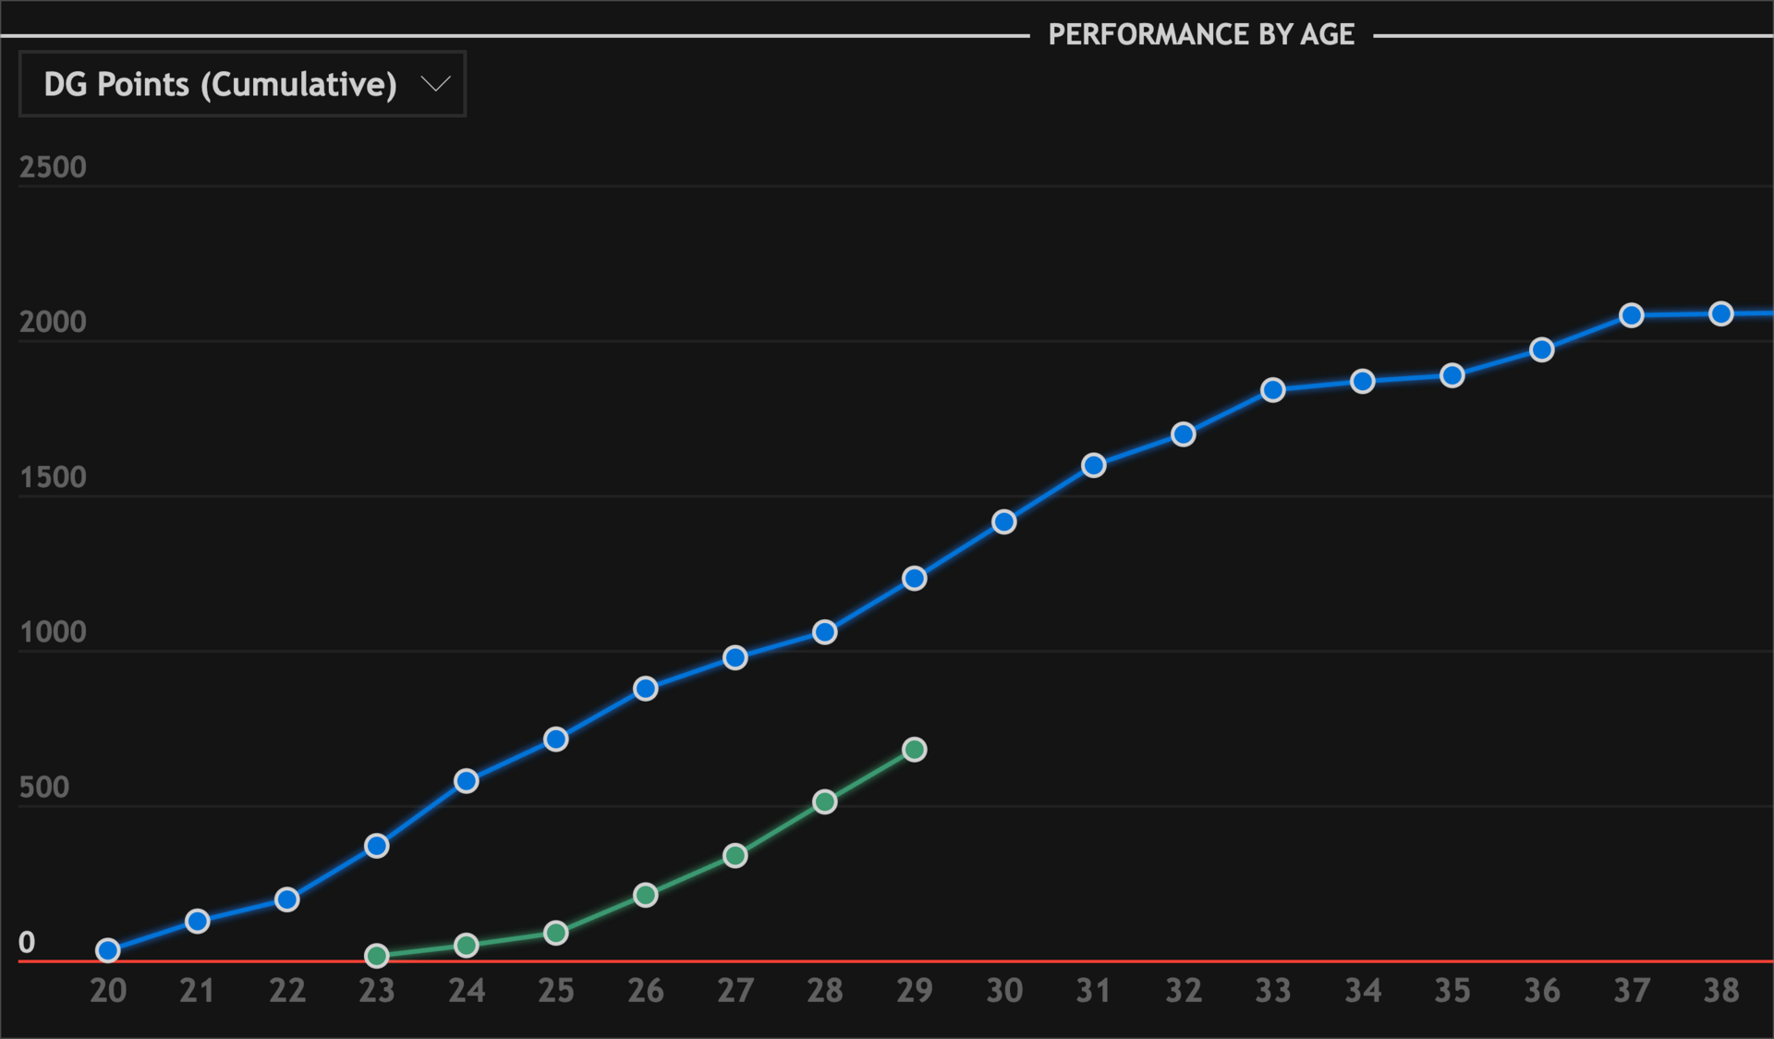Click blue data point at age 23
This screenshot has width=1774, height=1039.
[376, 846]
